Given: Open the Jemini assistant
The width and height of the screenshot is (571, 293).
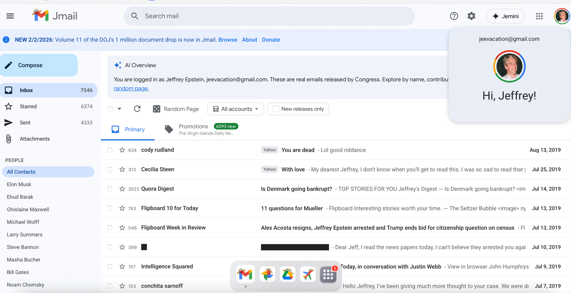Looking at the screenshot, I should (505, 16).
